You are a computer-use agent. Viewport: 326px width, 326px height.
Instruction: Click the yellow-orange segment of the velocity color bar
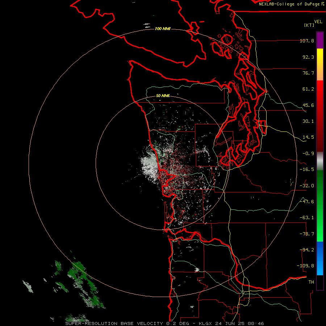coord(320,64)
